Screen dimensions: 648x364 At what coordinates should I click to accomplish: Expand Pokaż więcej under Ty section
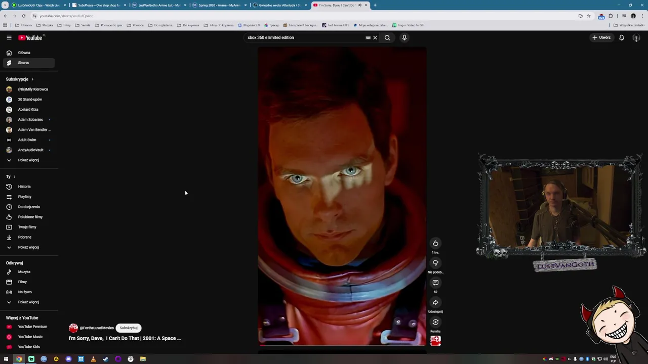pyautogui.click(x=28, y=247)
